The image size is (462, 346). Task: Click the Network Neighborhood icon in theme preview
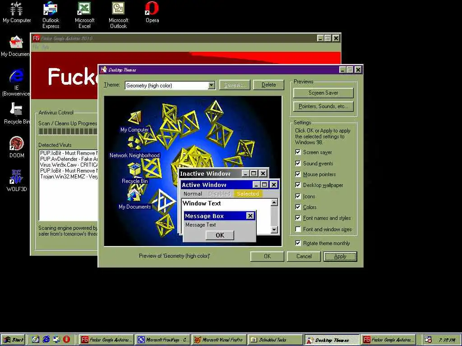coord(134,147)
